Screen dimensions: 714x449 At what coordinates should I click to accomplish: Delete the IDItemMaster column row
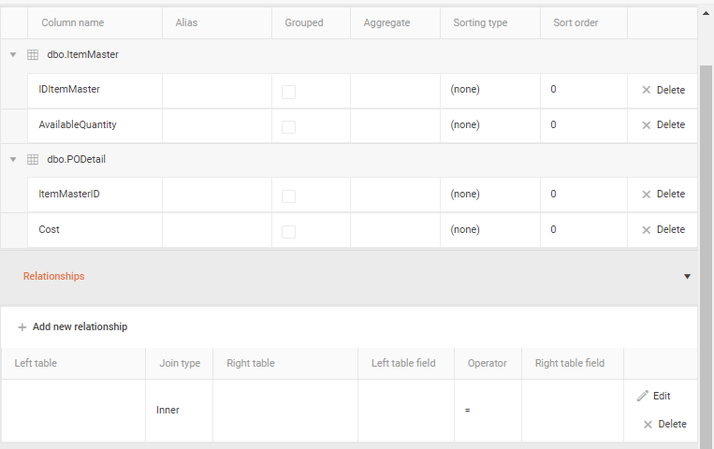coord(663,90)
